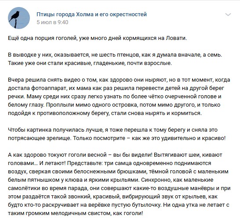This screenshot has height=219, width=240.
Task: Click the line starting 'Вчера решила снять видео'
Action: coord(119,80)
